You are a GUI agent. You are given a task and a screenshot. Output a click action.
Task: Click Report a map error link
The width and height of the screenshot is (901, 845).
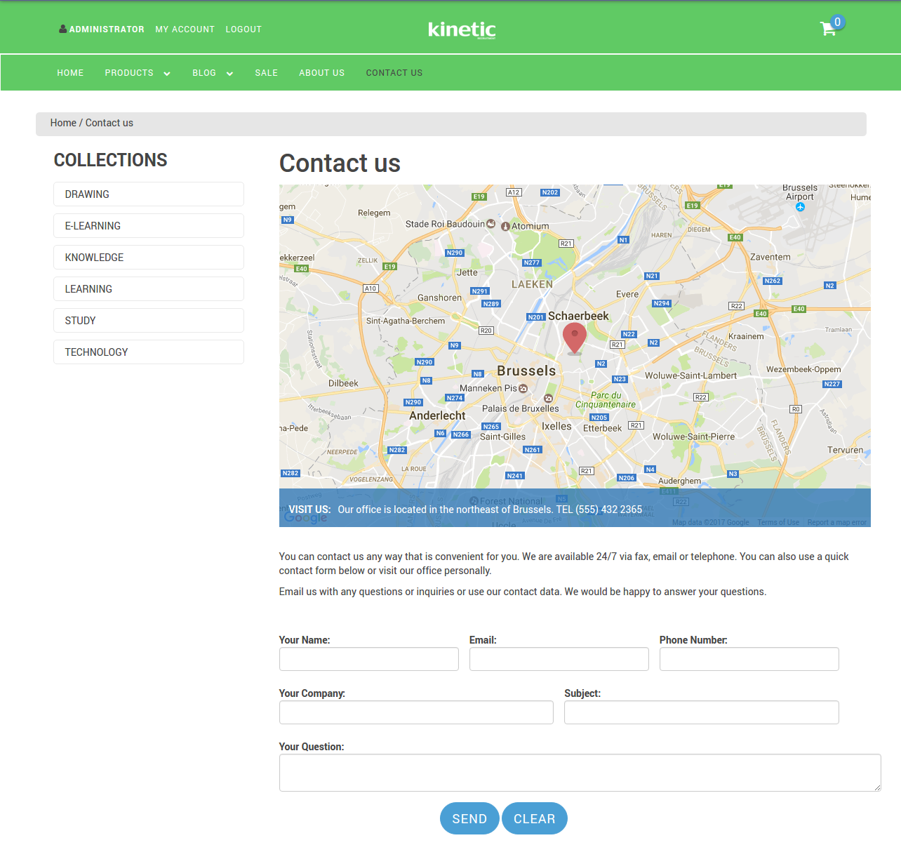(837, 522)
